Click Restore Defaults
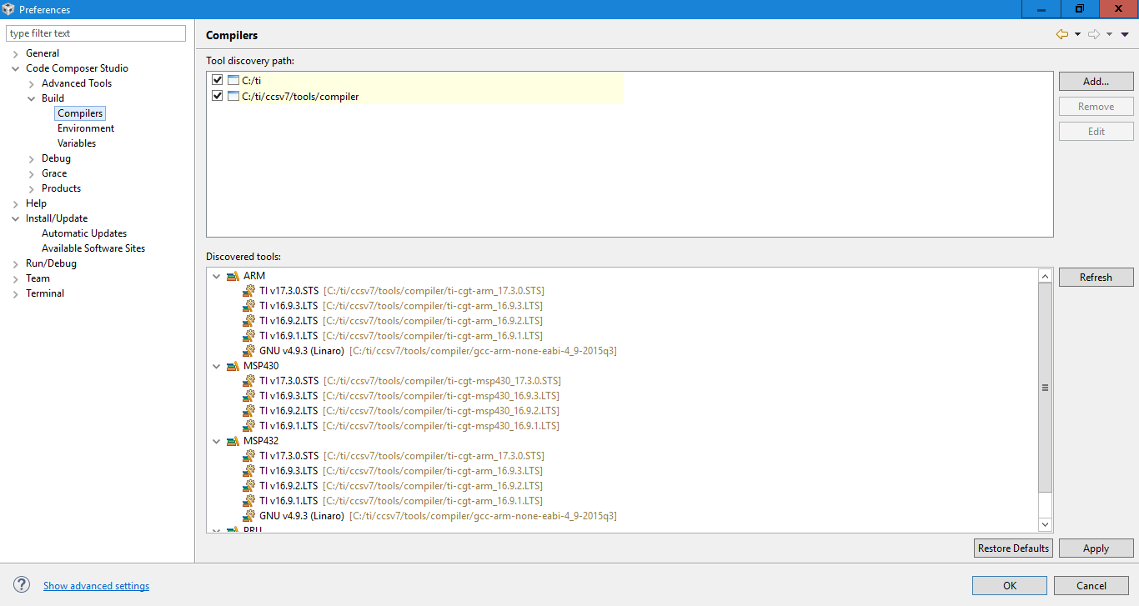Screen dimensions: 1139x606 pos(1013,548)
